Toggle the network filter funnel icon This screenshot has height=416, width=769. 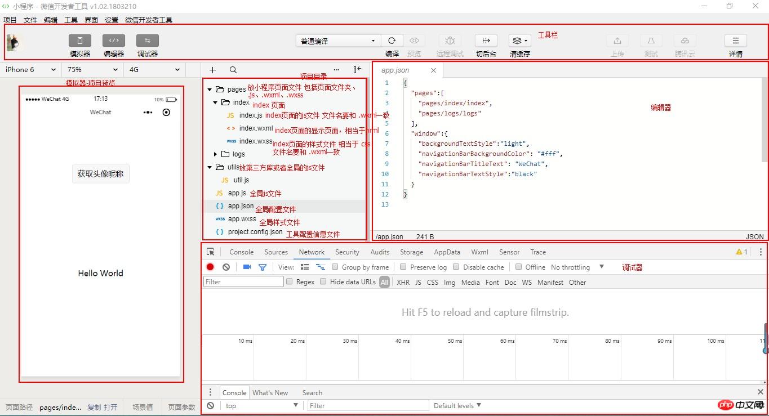262,267
